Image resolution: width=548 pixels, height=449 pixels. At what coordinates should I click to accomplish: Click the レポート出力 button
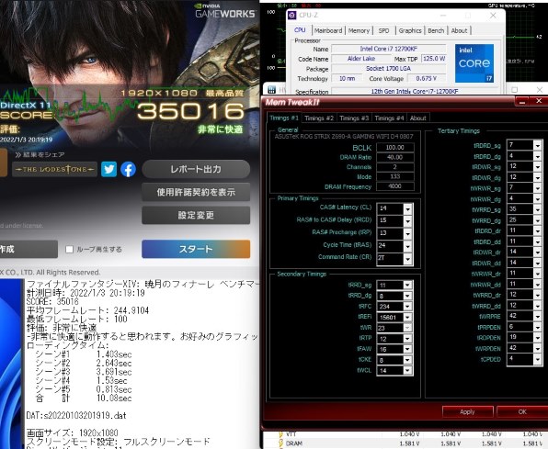(x=196, y=169)
